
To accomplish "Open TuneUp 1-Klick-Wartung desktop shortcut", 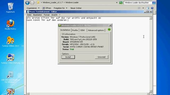I will tap(10, 59).
